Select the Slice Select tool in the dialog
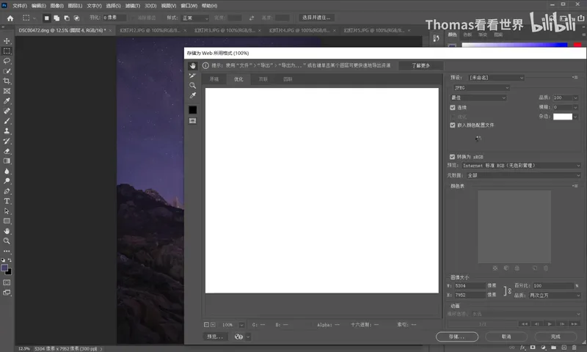Image resolution: width=587 pixels, height=352 pixels. pos(192,76)
